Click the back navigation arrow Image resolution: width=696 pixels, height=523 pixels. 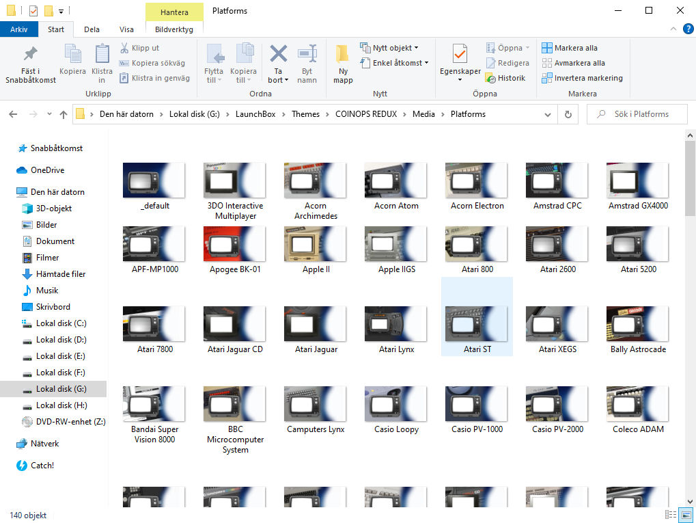point(13,114)
